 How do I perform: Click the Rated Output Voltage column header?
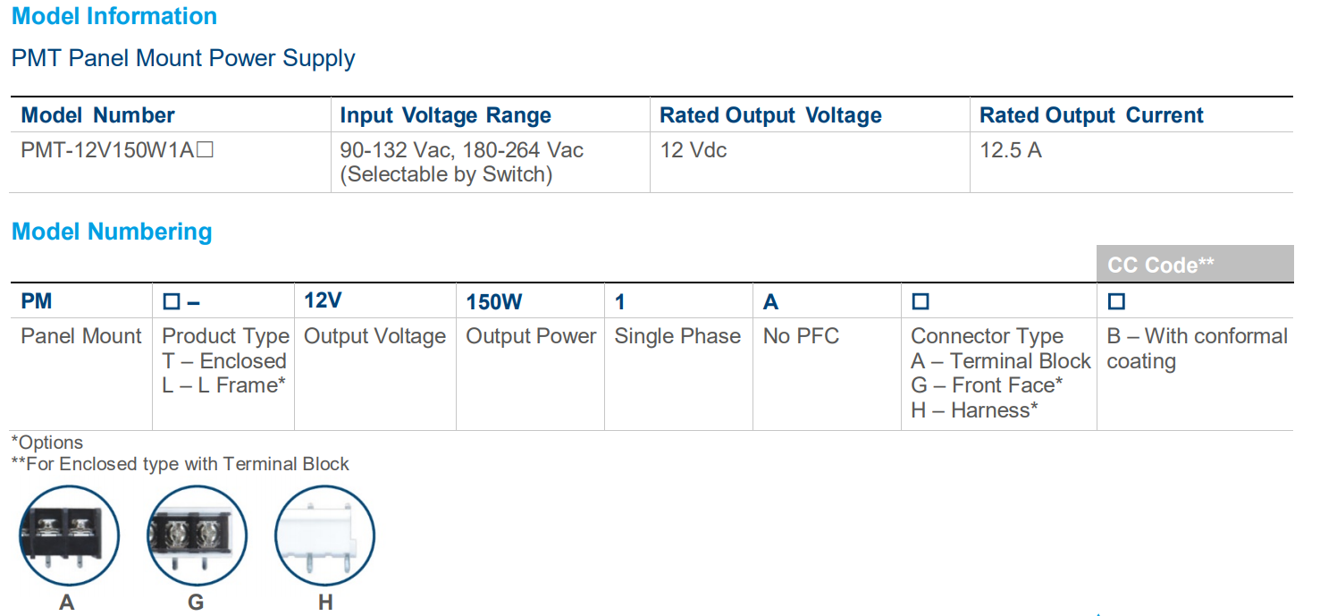point(770,115)
